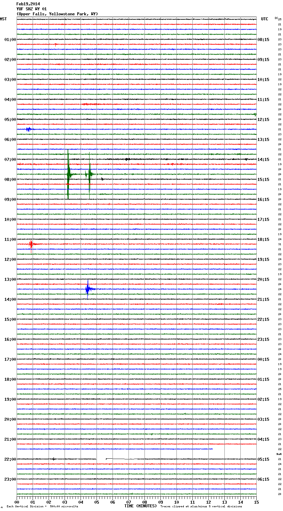283x511 pixels.
Task: Click the 06:15 UTC time label
Action: 263,479
